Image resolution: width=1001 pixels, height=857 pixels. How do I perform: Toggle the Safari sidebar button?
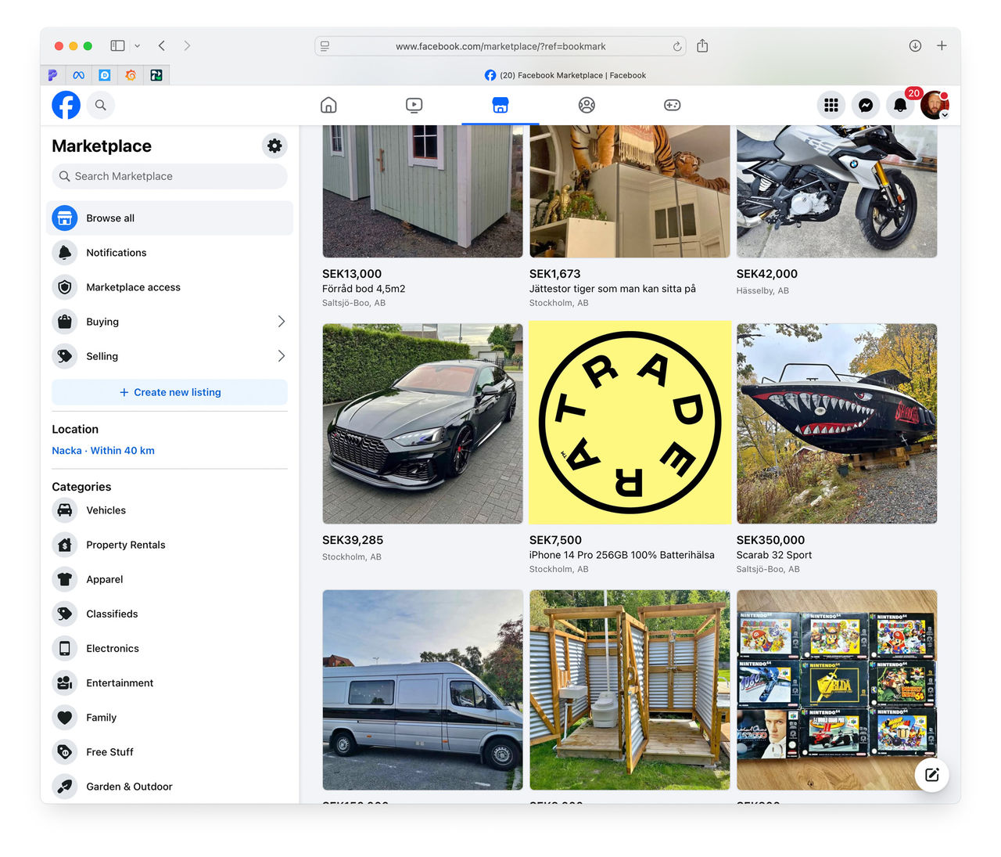point(118,46)
